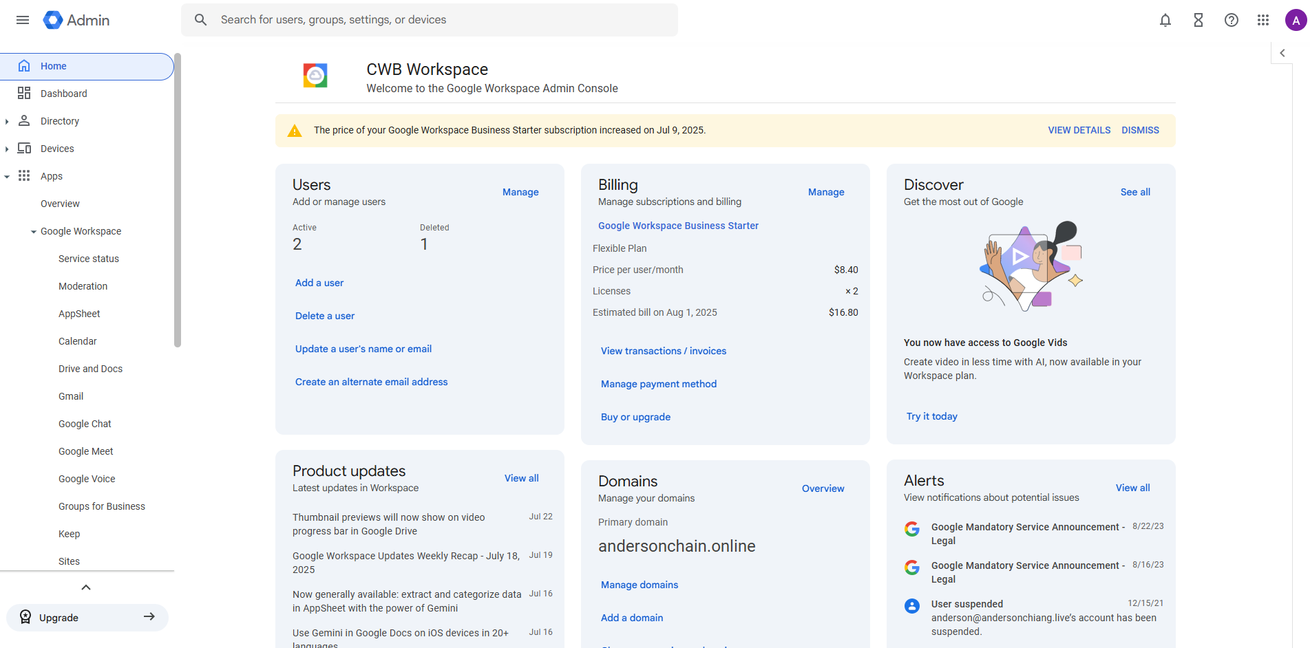Dismiss the price increase banner
Viewport: 1310px width, 648px height.
pyautogui.click(x=1140, y=130)
